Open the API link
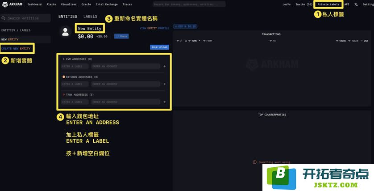This screenshot has height=191, width=374. point(347,4)
